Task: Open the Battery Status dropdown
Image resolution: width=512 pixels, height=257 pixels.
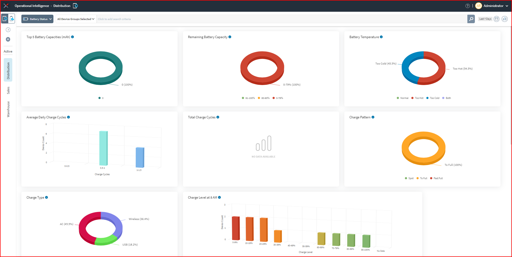Action: (x=37, y=19)
